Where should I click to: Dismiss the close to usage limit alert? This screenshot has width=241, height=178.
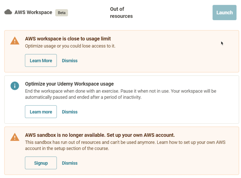click(70, 61)
